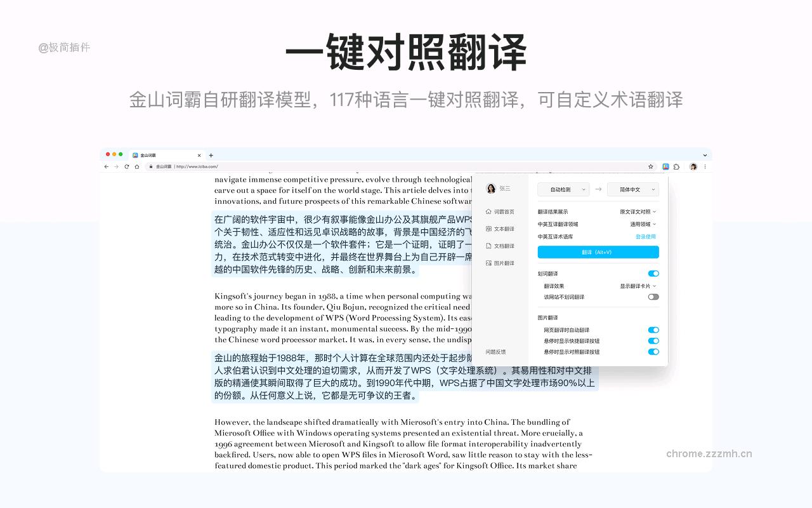Open the browser extensions puzzle icon

[676, 166]
